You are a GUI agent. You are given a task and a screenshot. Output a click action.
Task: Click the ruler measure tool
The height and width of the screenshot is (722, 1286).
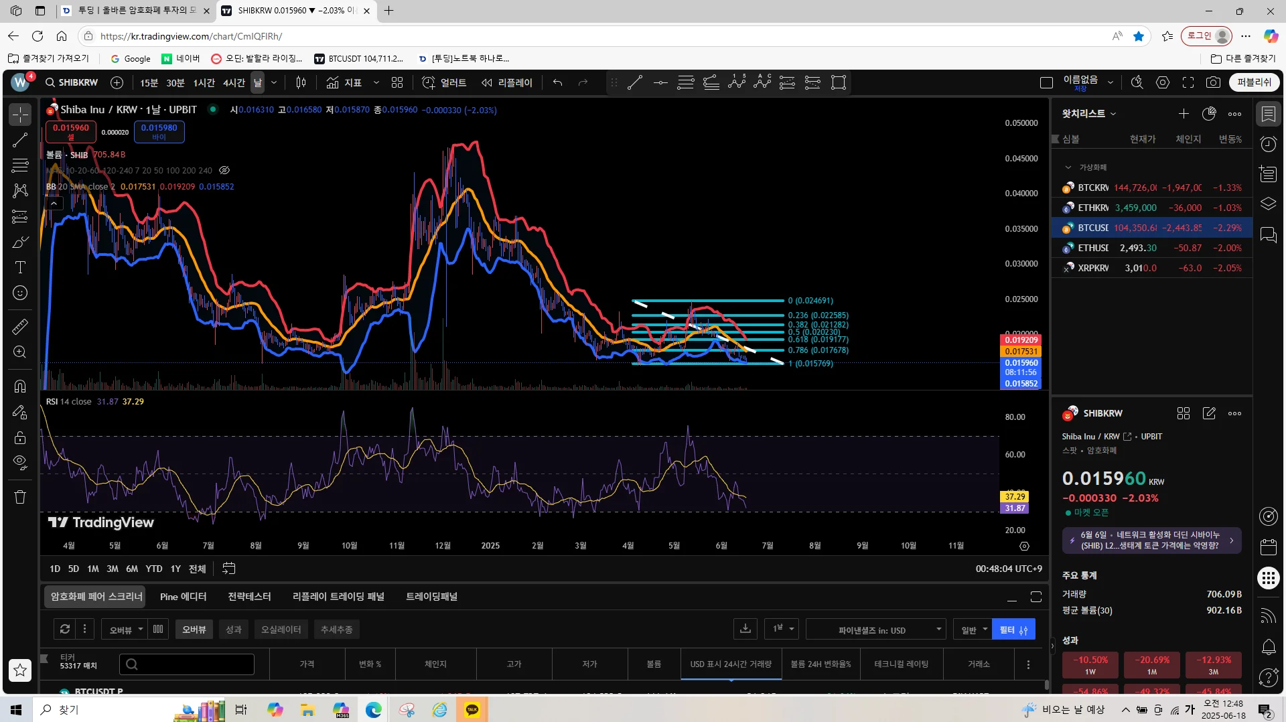pos(20,327)
